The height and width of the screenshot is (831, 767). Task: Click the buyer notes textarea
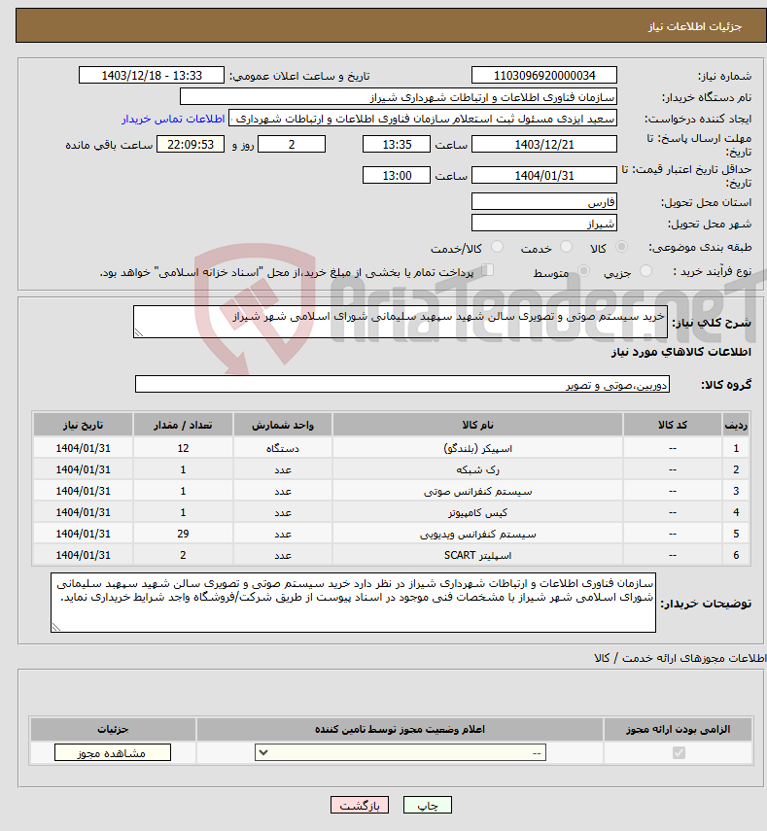tap(354, 603)
